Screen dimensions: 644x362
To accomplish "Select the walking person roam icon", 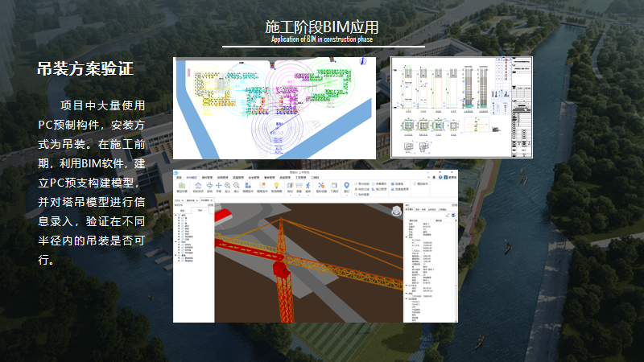I will 308,185.
